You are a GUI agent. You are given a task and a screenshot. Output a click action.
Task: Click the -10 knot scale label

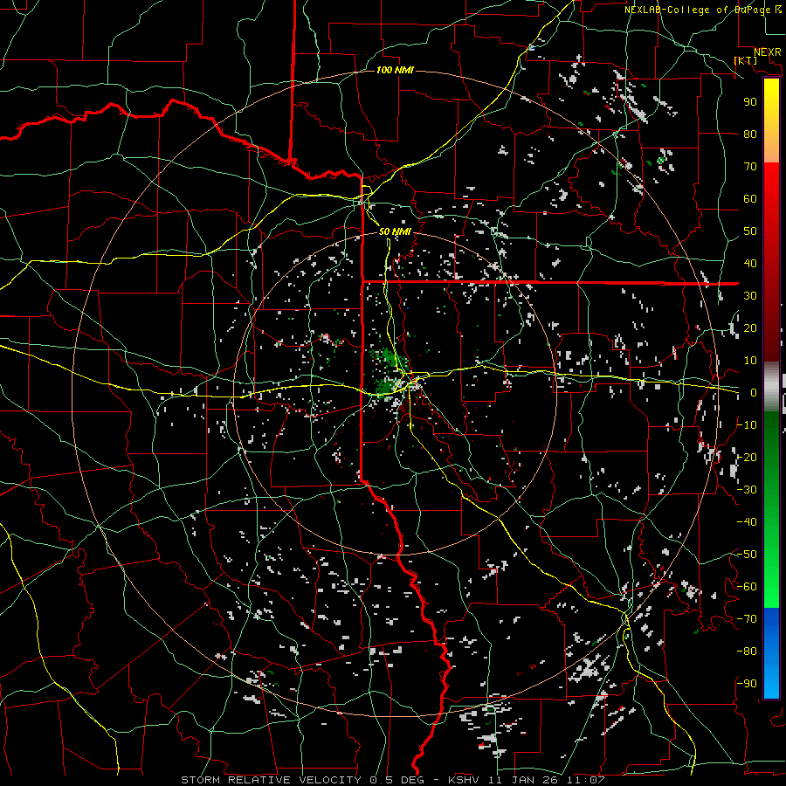click(x=747, y=425)
